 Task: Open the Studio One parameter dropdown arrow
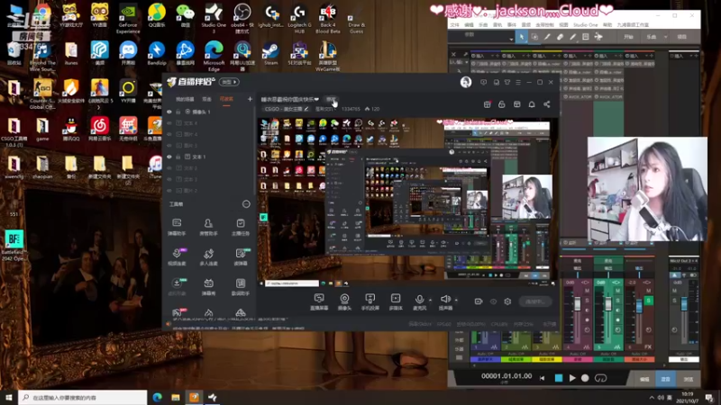point(511,40)
